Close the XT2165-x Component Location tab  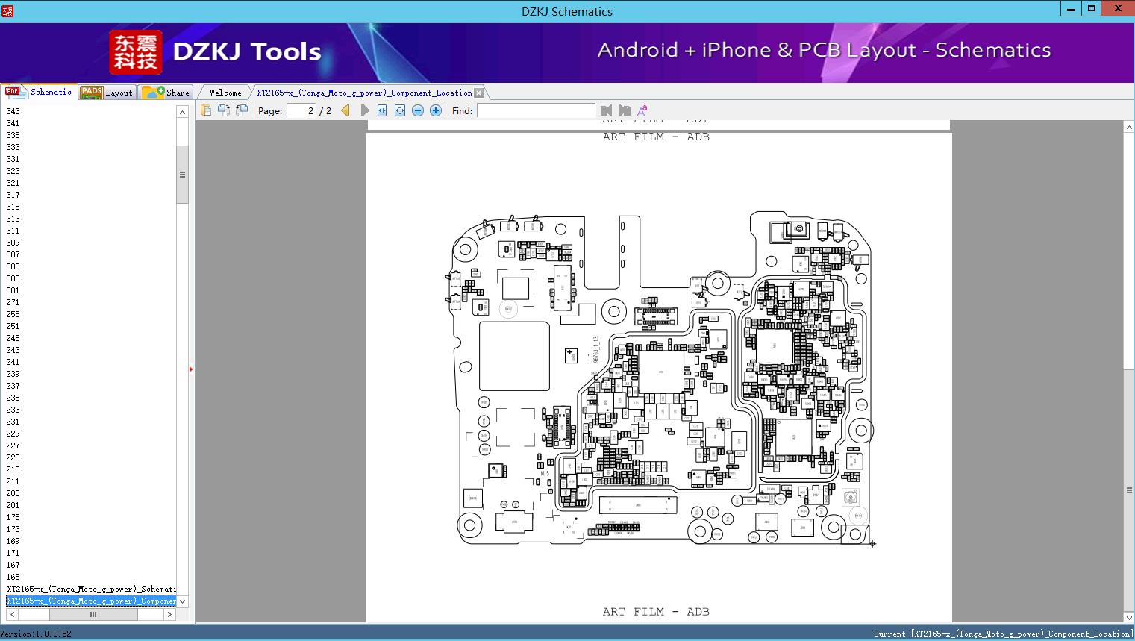point(479,93)
